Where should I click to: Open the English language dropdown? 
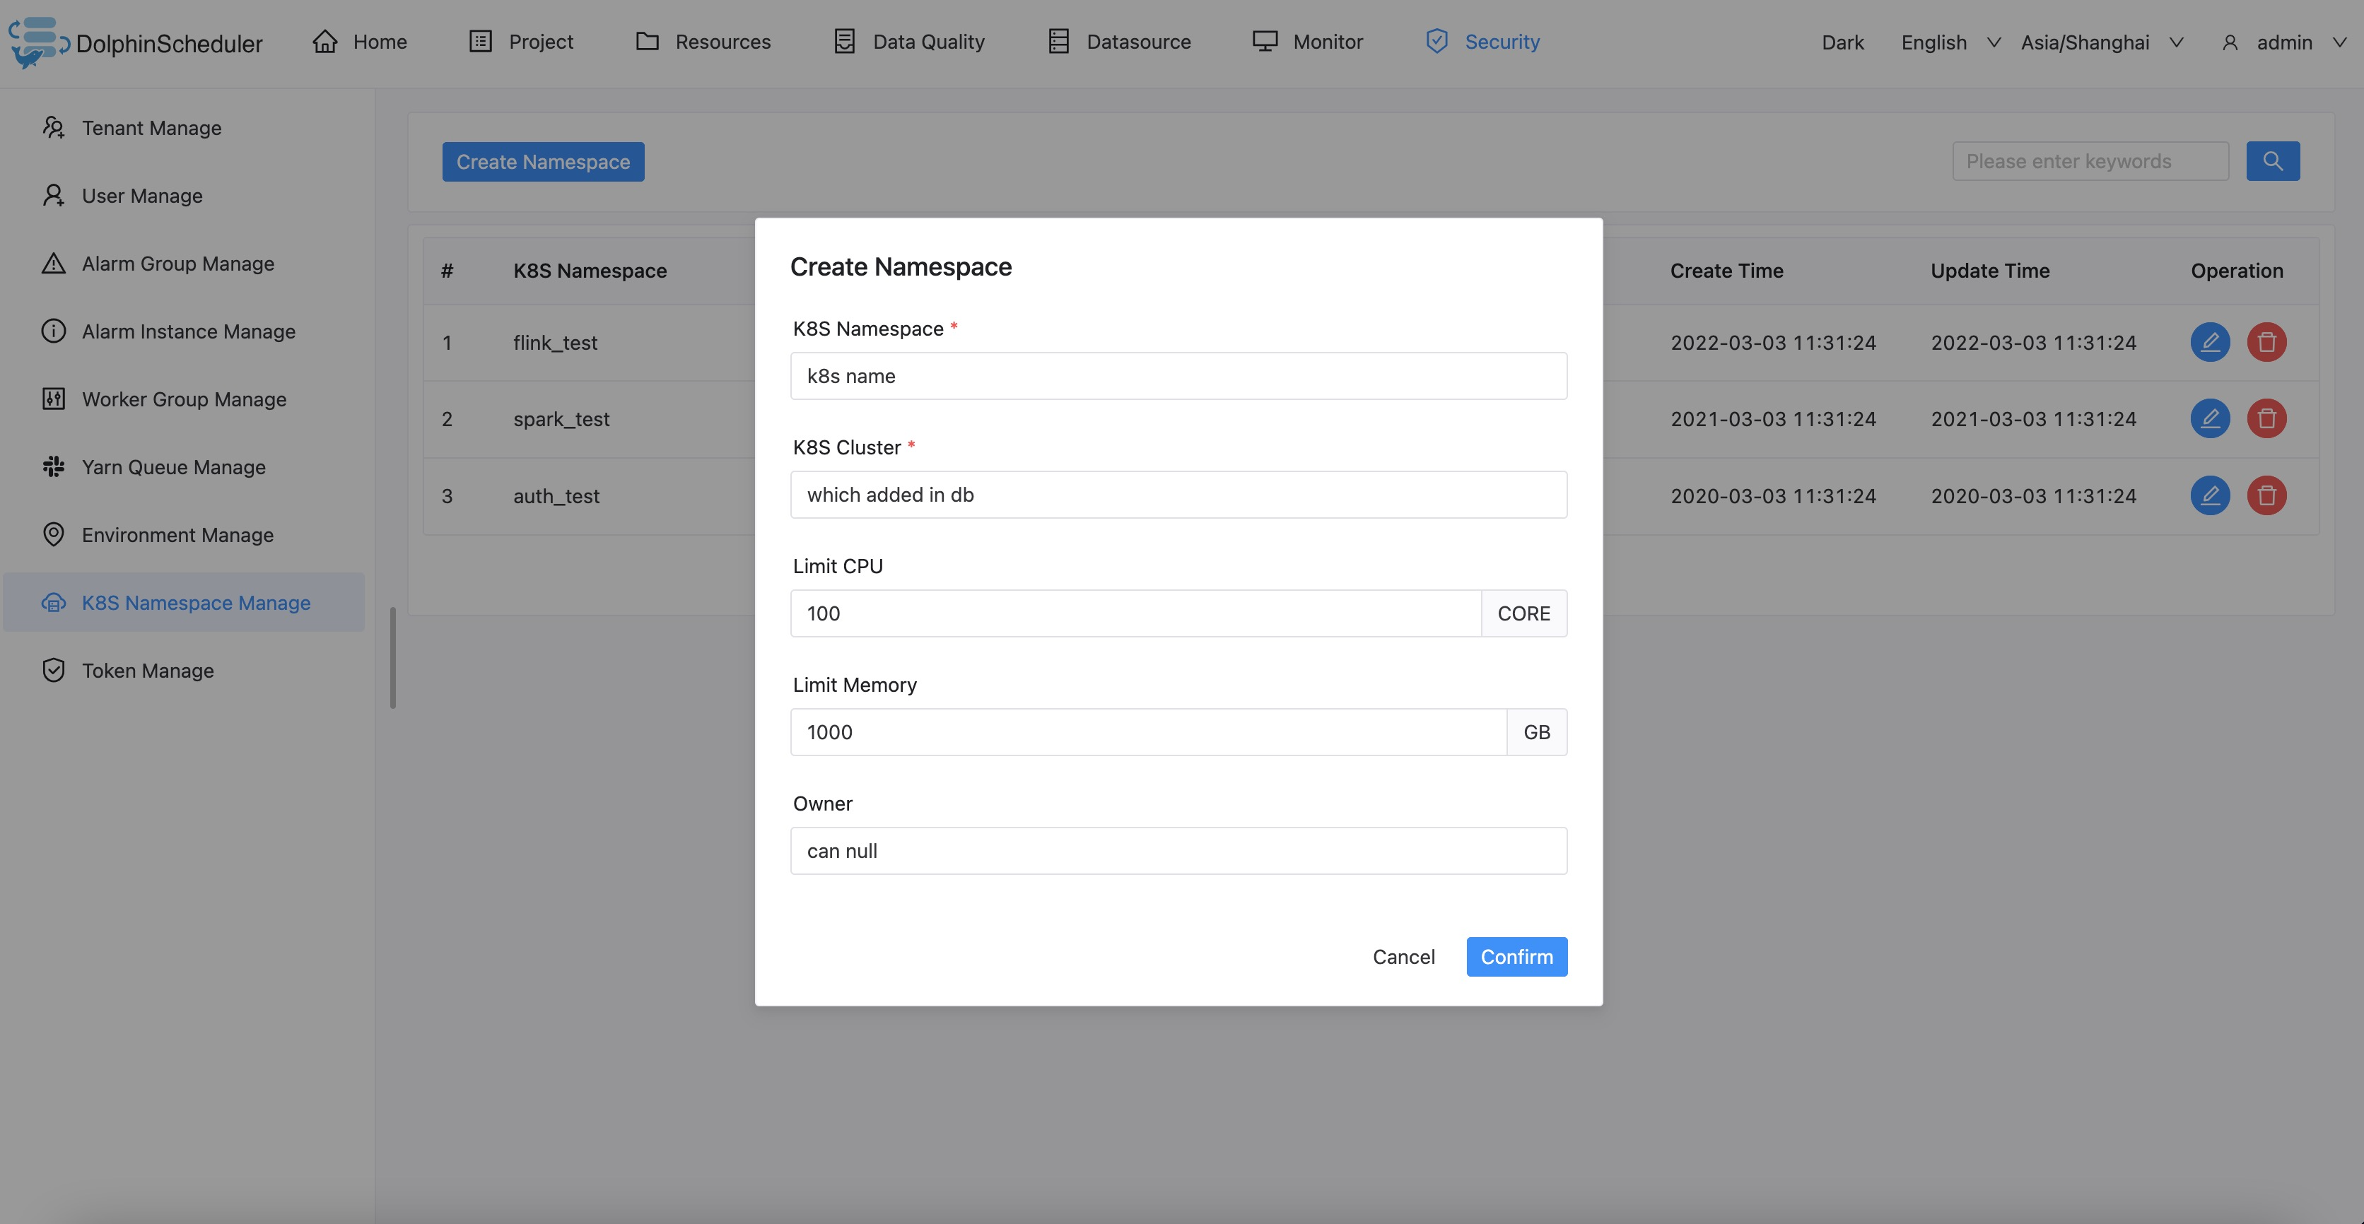click(x=1950, y=42)
